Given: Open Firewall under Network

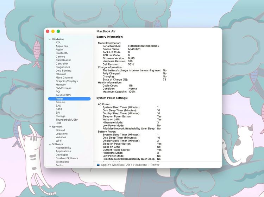Looking at the screenshot, I should point(60,130).
